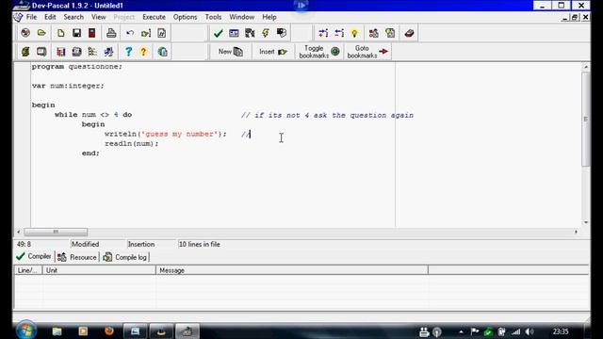Click the printer icon
This screenshot has height=339, width=603.
[111, 33]
